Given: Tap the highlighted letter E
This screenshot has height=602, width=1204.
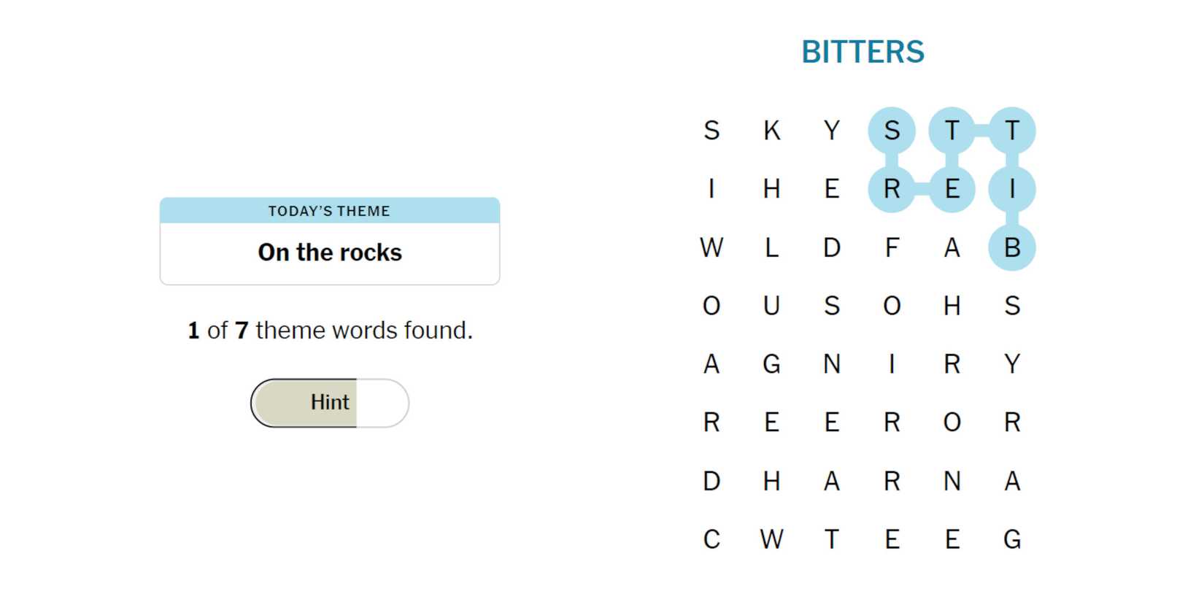Looking at the screenshot, I should tap(952, 189).
